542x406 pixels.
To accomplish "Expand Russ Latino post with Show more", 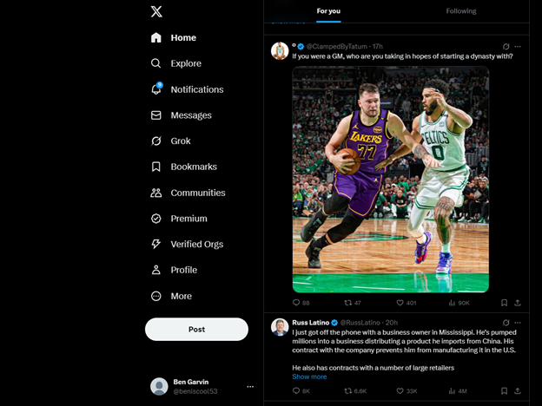I will click(309, 377).
